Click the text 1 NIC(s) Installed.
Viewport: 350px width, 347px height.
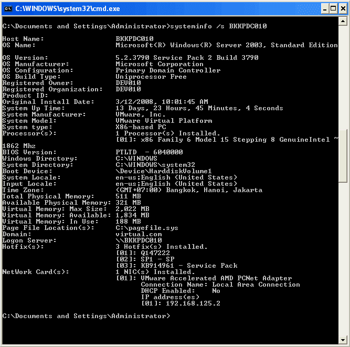155,272
